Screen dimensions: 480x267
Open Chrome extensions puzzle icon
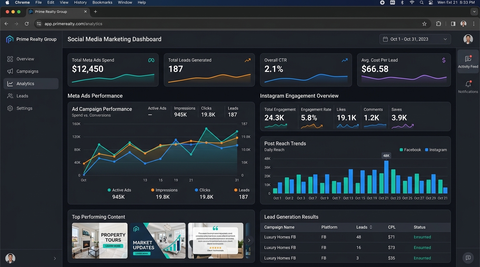tap(438, 24)
